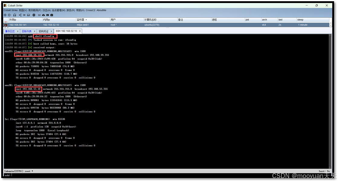Sort by the 进程 column header
338x182 pixels.
[228, 20]
